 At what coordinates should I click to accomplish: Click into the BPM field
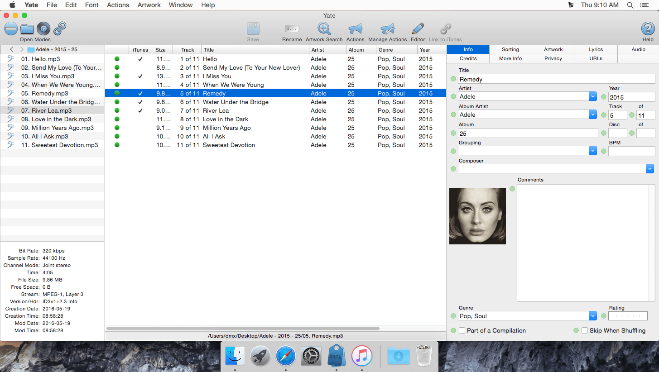click(631, 151)
